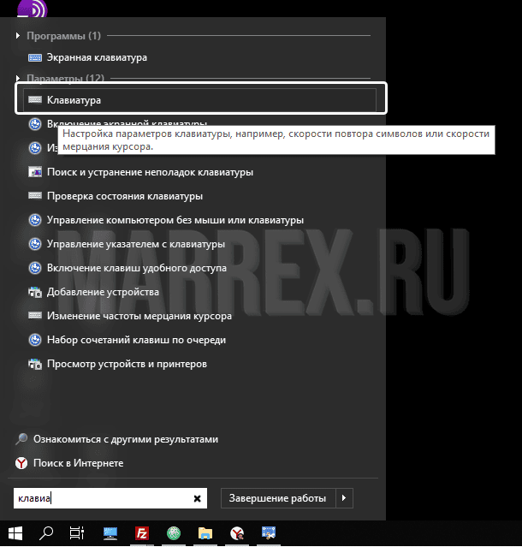Open Проверка состояния клавиатуры
This screenshot has height=547, width=522.
[125, 196]
